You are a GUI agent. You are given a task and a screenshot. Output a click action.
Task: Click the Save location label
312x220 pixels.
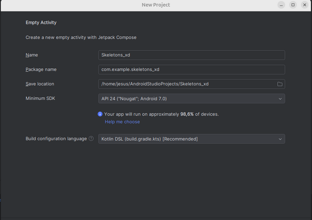(40, 84)
